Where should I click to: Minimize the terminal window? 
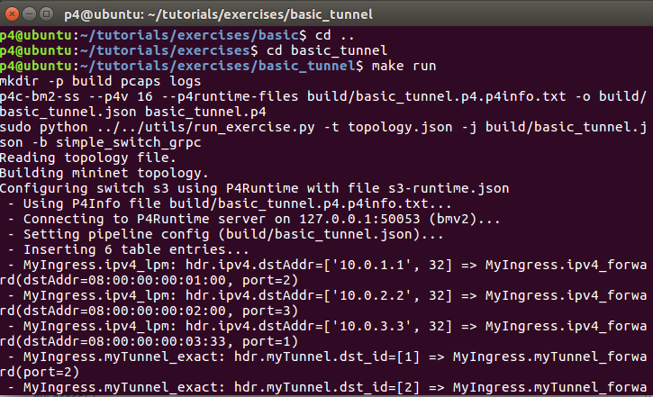click(31, 14)
